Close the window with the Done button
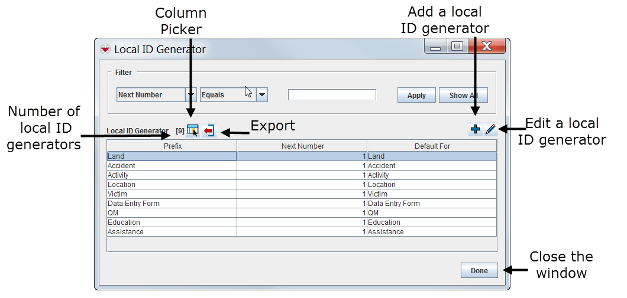627x298 pixels. pyautogui.click(x=479, y=270)
